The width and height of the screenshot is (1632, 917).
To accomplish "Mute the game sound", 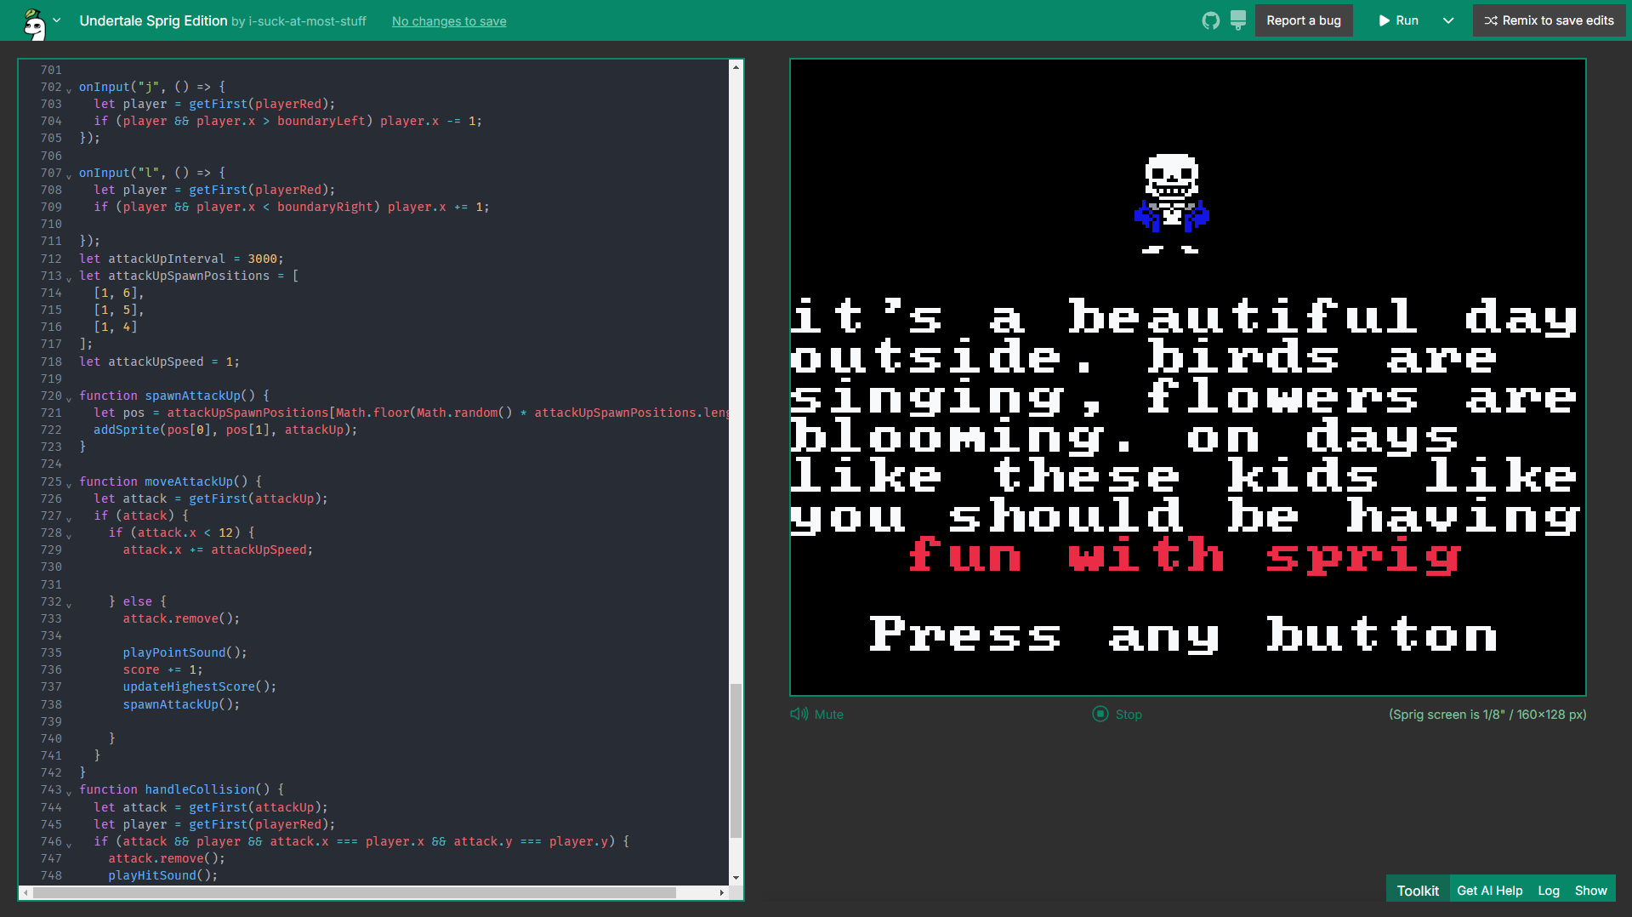I will point(817,715).
